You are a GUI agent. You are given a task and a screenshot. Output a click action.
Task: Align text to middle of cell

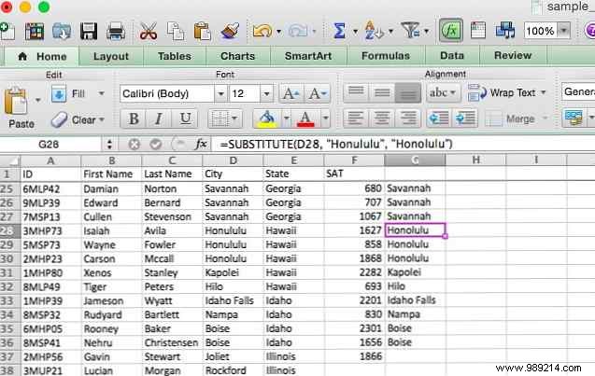click(x=382, y=93)
